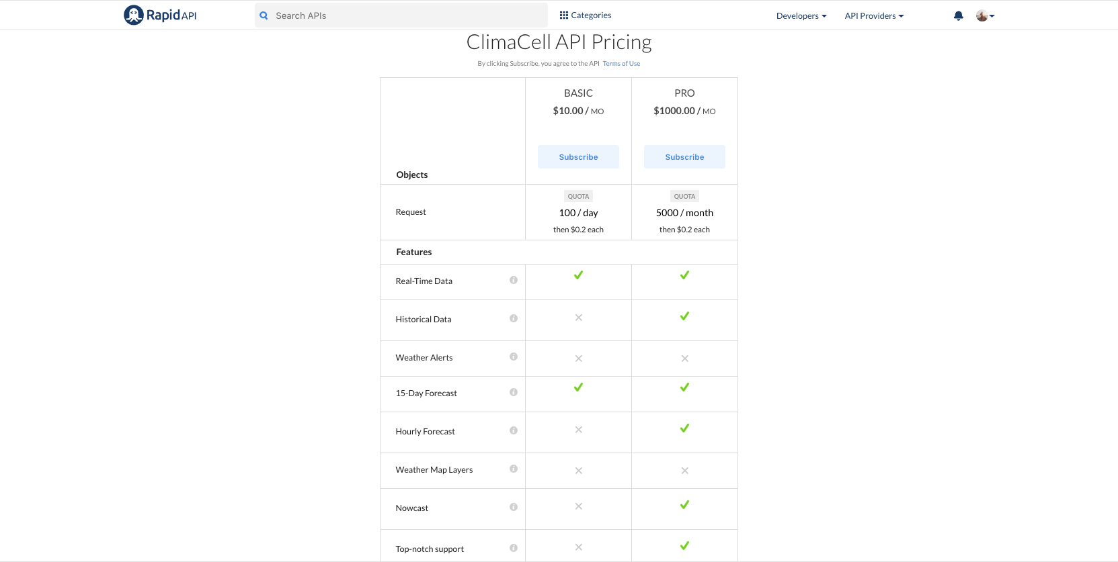Open the notifications bell
Viewport: 1118px width, 562px height.
pos(959,15)
